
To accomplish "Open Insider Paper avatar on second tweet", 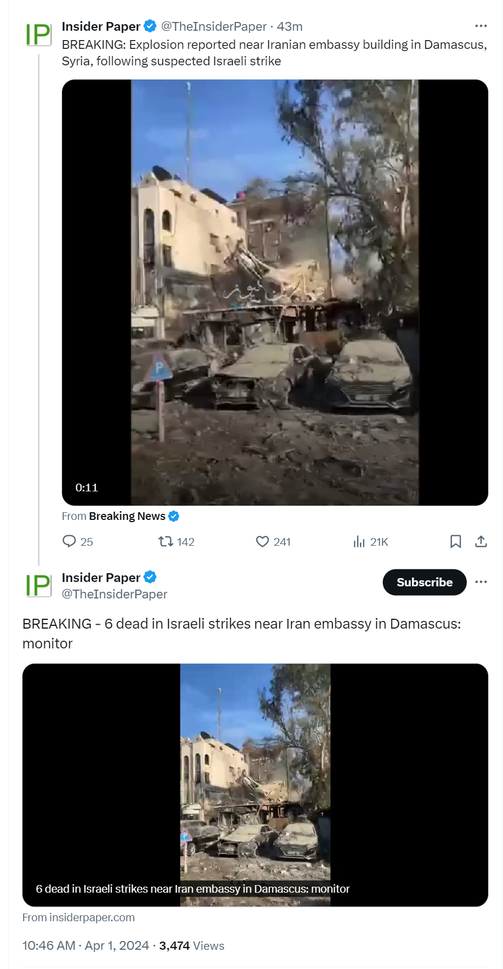I will click(38, 585).
